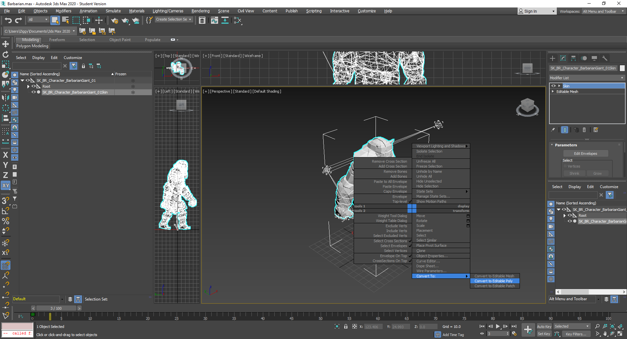Viewport: 627px width, 339px height.
Task: Click the Y axis constraint icon
Action: tap(6, 165)
